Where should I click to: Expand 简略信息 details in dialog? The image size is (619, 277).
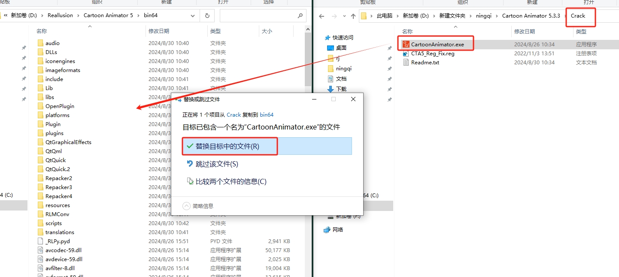[198, 206]
